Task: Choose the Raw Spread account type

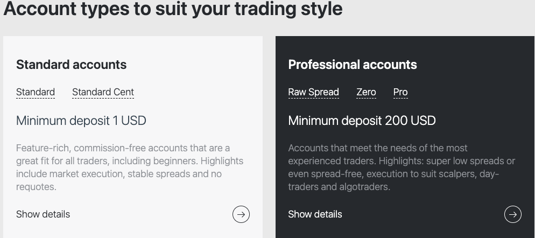Action: click(314, 92)
